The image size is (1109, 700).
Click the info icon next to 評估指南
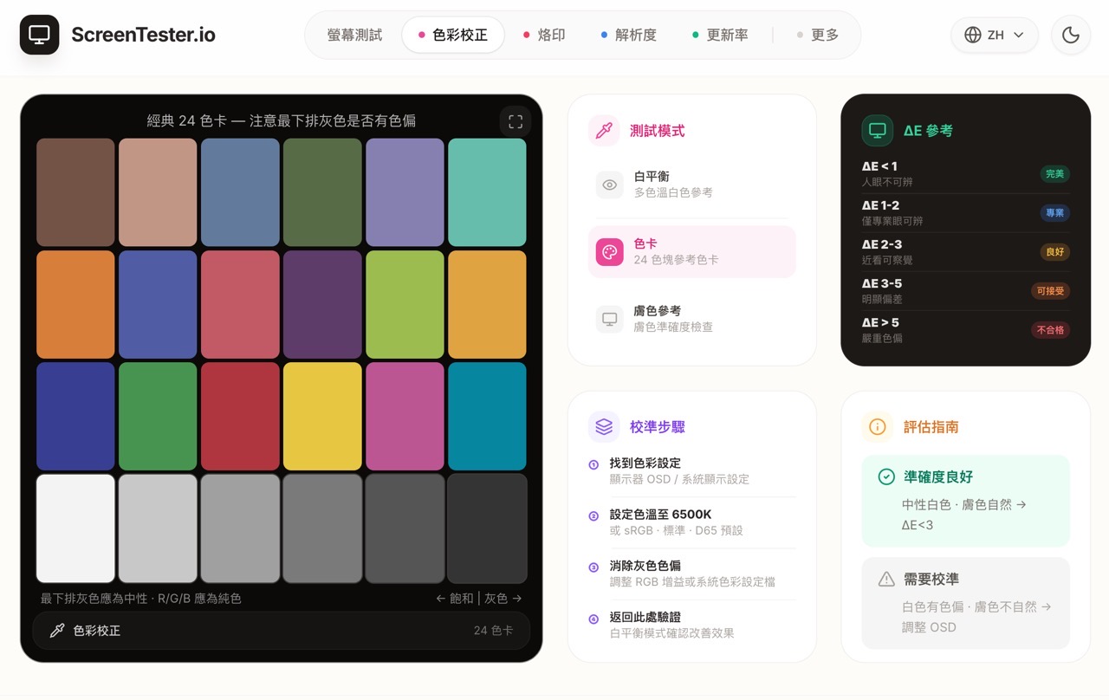[878, 427]
